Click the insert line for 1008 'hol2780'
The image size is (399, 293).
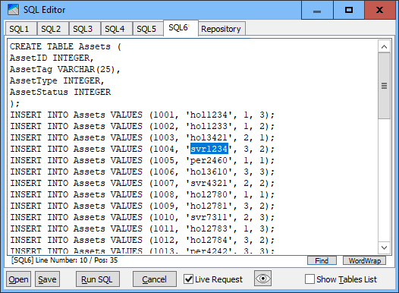point(143,194)
